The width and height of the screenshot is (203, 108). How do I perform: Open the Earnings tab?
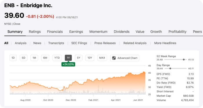pos(76,32)
